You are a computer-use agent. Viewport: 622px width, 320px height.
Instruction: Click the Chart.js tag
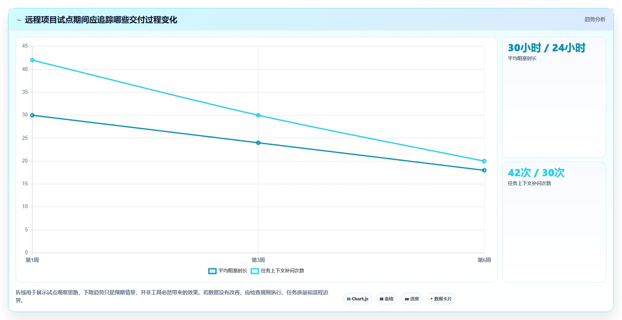click(357, 299)
